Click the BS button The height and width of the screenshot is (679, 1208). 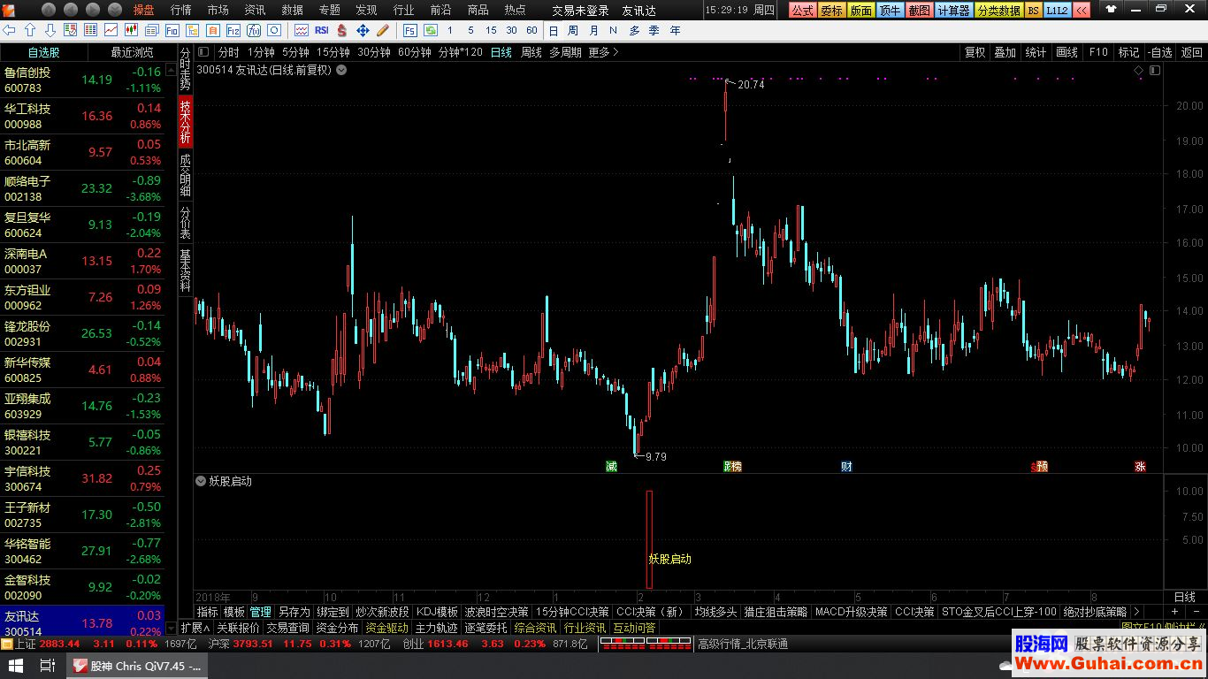tap(1032, 11)
